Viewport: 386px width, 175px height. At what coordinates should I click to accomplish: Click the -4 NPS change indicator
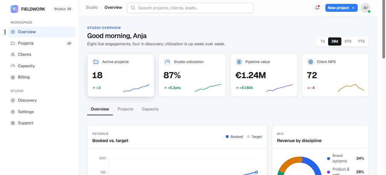(x=311, y=88)
